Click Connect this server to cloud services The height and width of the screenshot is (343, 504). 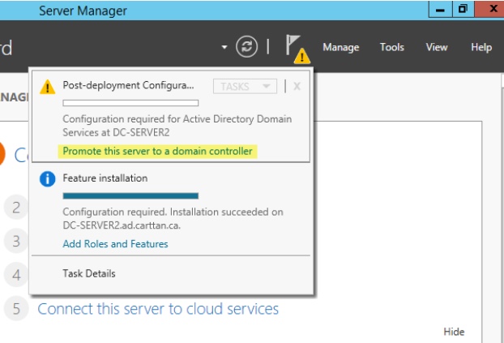[158, 309]
